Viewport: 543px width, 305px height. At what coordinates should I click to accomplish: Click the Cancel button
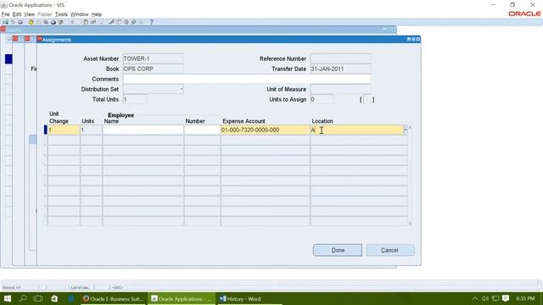coord(390,250)
